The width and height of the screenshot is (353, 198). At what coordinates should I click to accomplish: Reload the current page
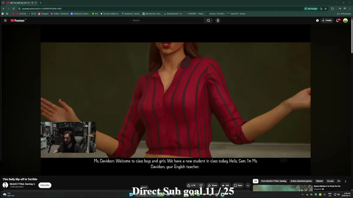[x=13, y=9]
